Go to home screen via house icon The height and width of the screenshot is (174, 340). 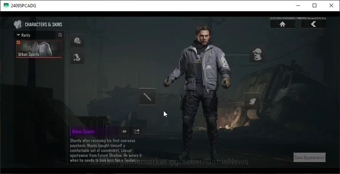coord(282,24)
